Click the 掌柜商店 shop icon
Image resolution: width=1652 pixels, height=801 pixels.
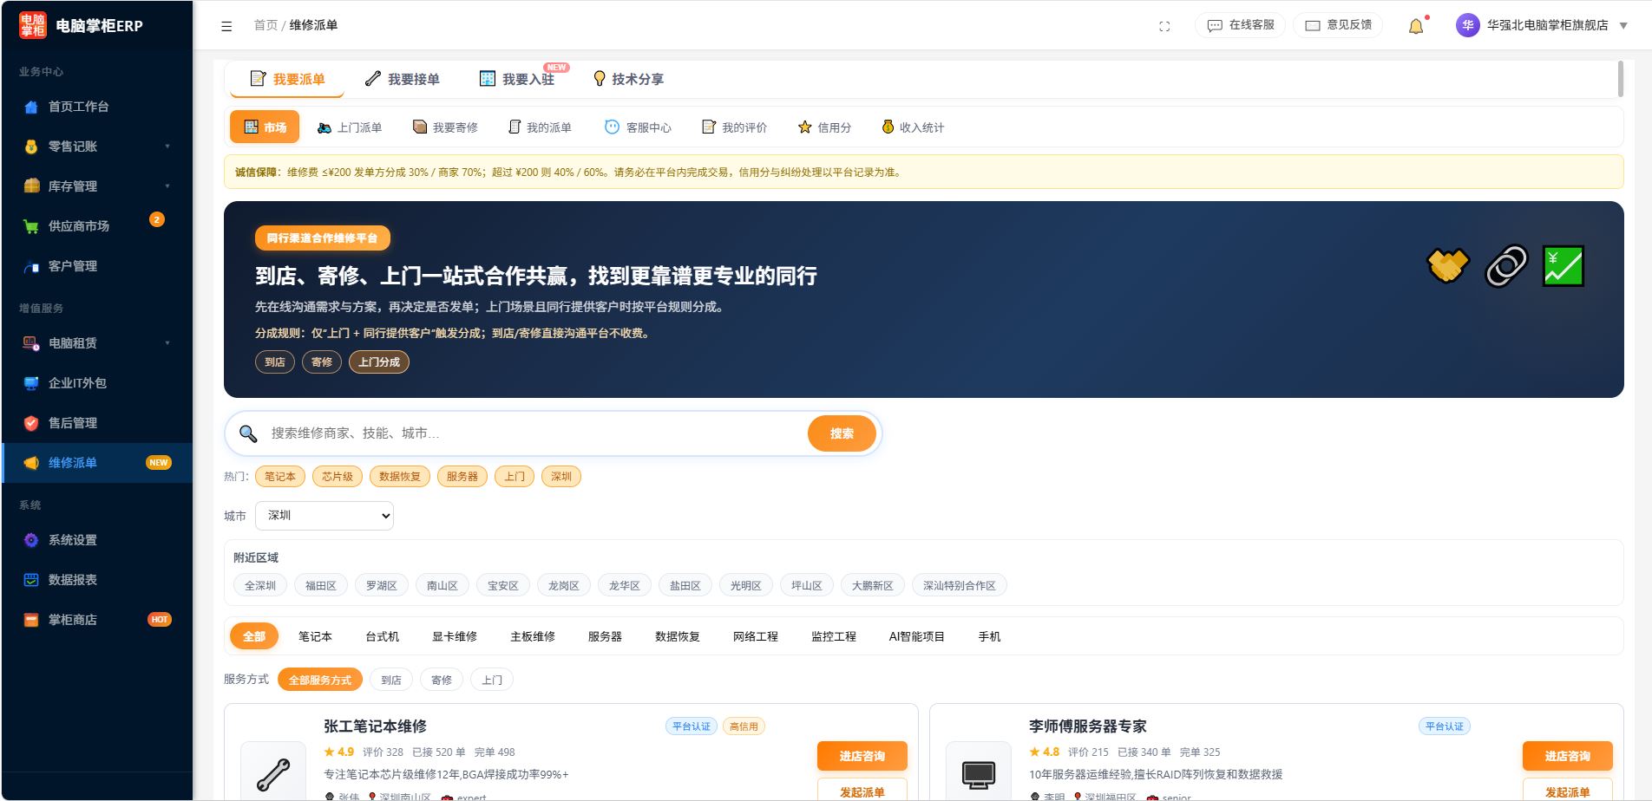(31, 620)
